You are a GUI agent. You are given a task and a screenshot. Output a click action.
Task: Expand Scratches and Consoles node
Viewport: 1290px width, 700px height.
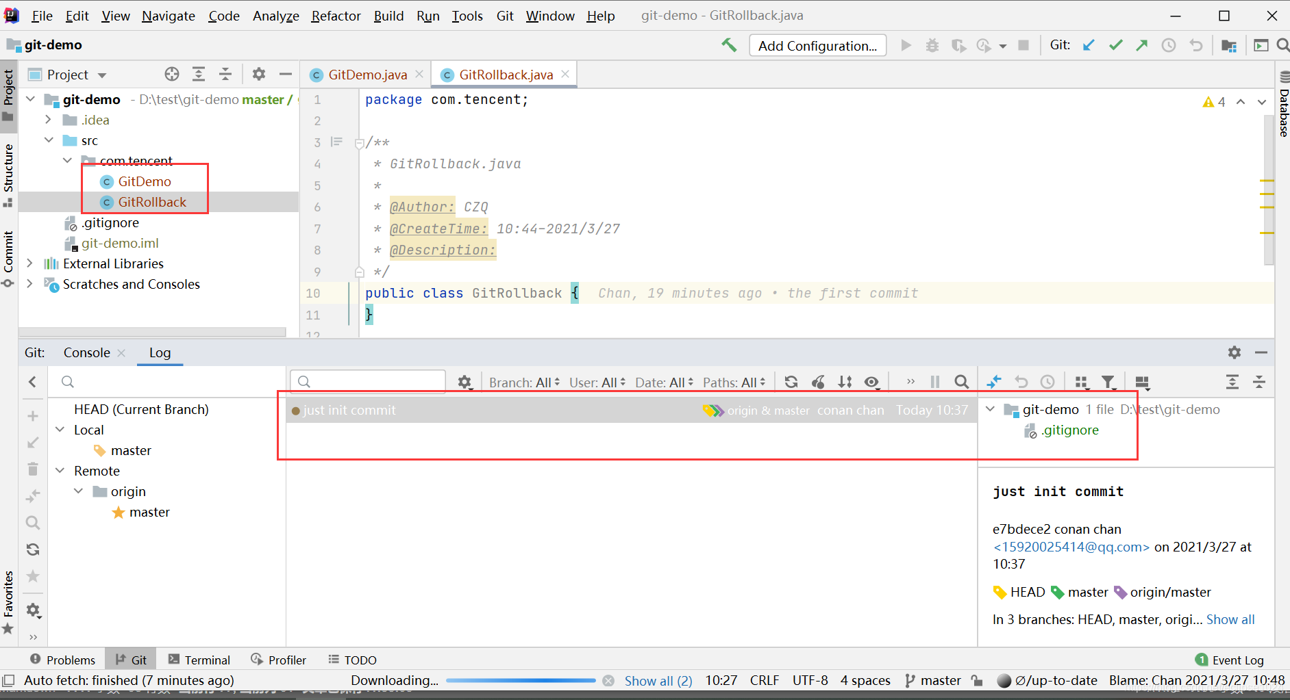pyautogui.click(x=30, y=284)
